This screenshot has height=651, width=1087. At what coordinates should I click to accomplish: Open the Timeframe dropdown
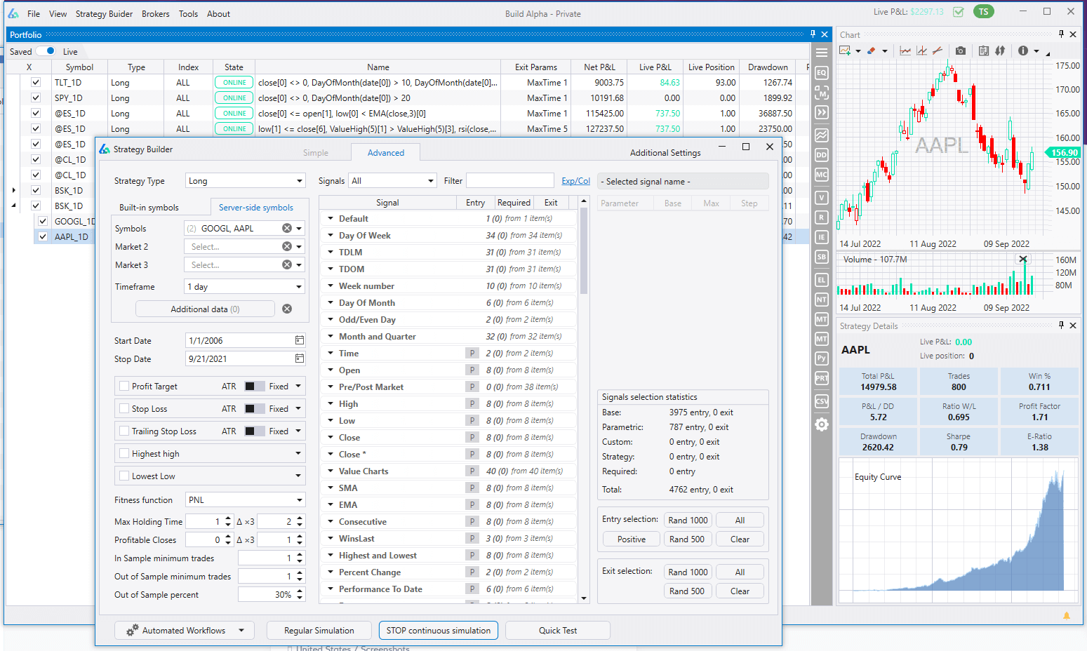[244, 287]
